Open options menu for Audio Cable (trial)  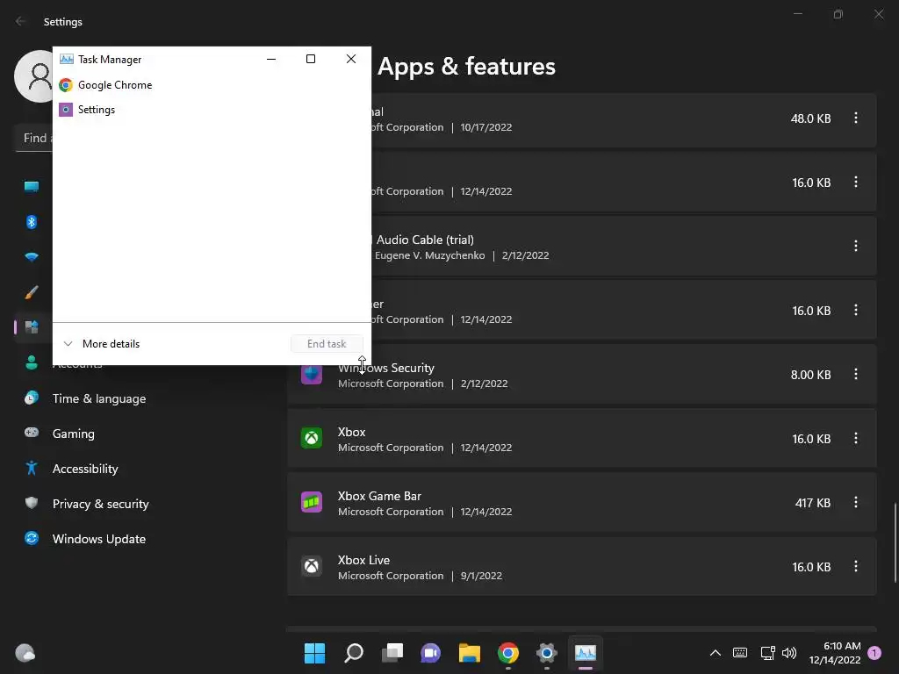click(x=855, y=246)
